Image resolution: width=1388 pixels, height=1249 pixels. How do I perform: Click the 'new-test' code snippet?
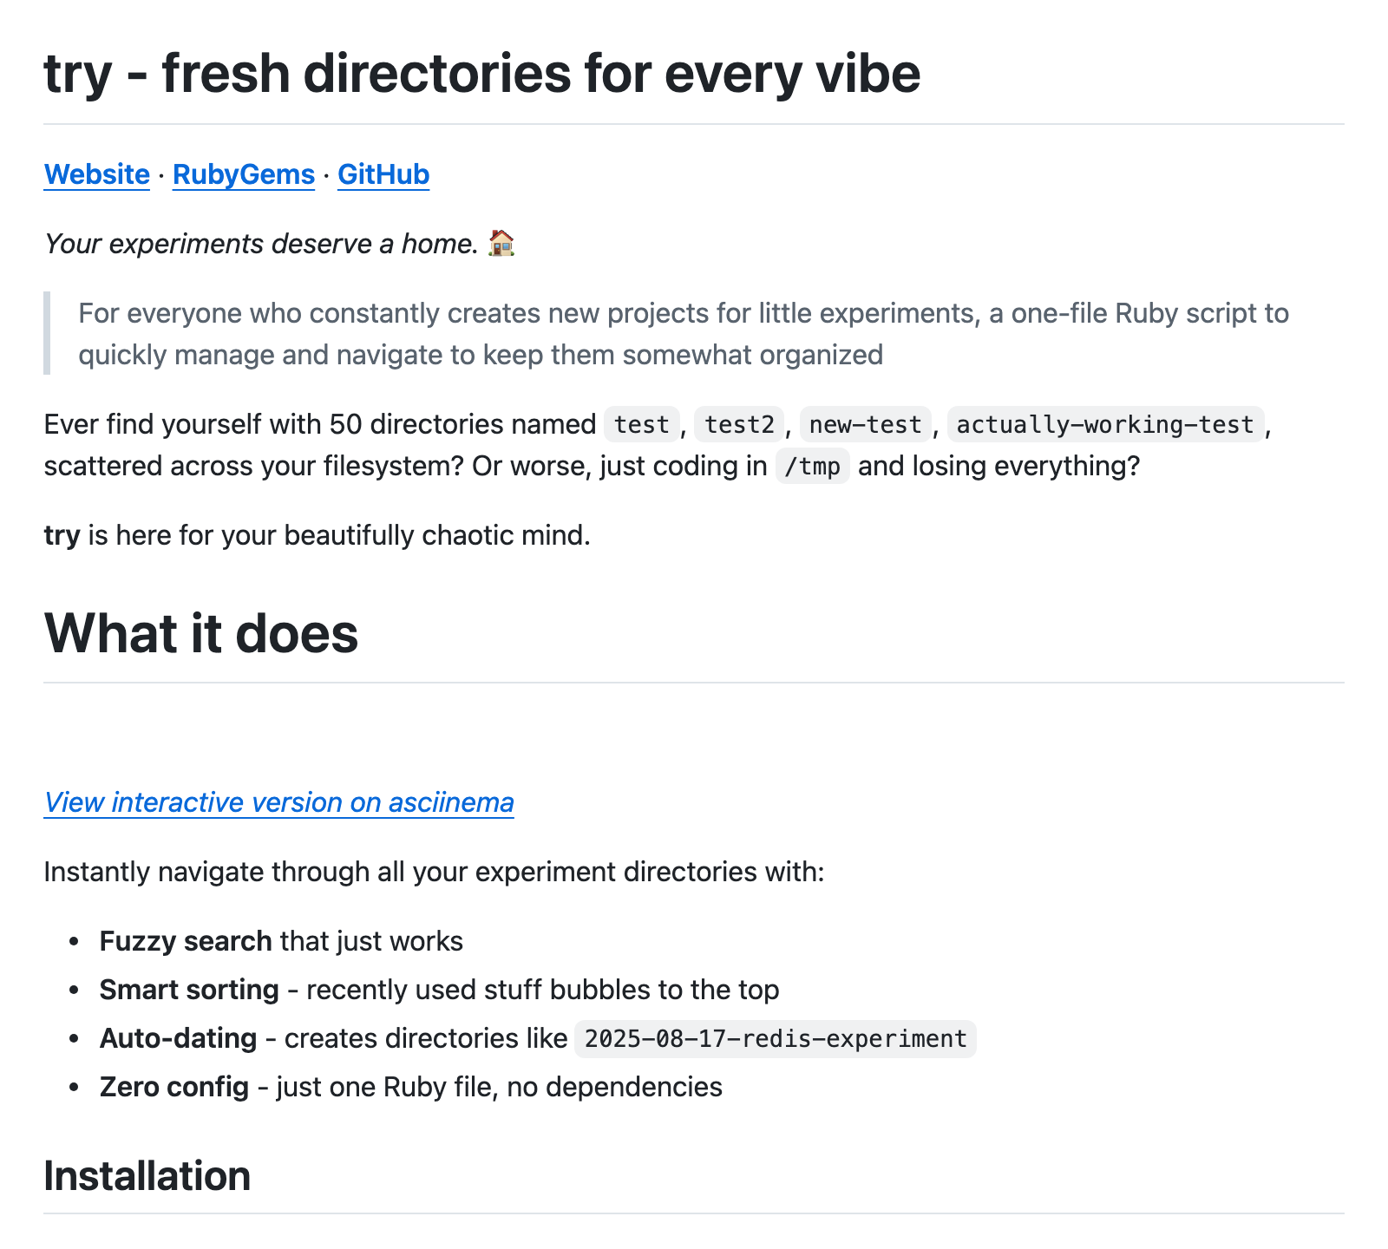[x=865, y=424]
